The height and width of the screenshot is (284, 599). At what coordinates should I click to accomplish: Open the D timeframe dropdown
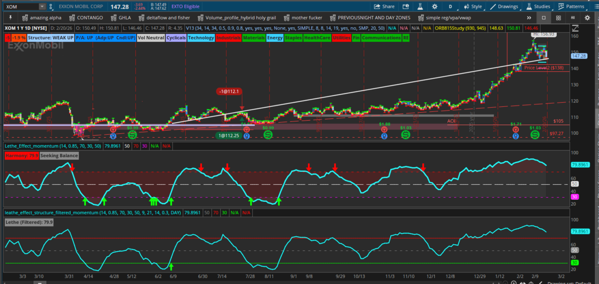pyautogui.click(x=450, y=6)
